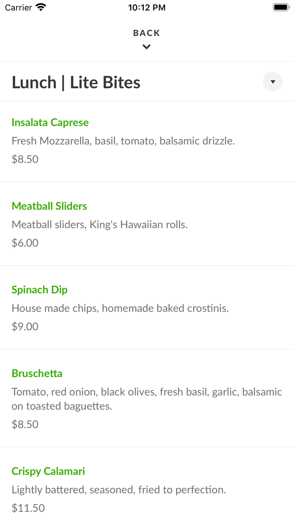Click the Fresh Mozzarella description text
294x522 pixels.
(x=123, y=141)
